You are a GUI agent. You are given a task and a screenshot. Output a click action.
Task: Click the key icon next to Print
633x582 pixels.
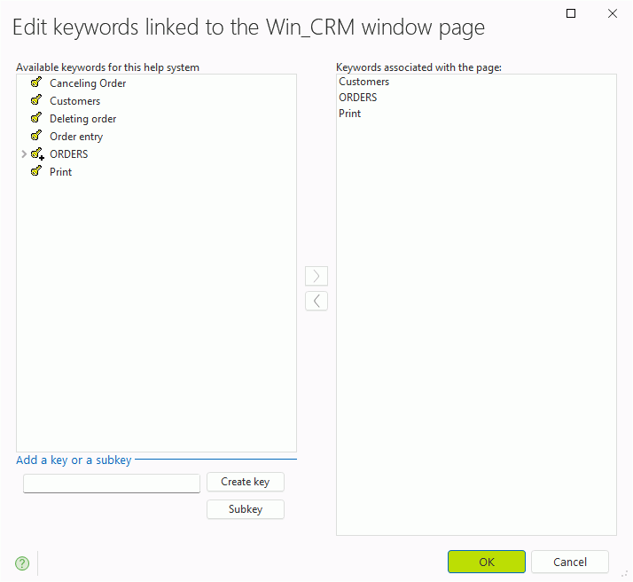(36, 172)
